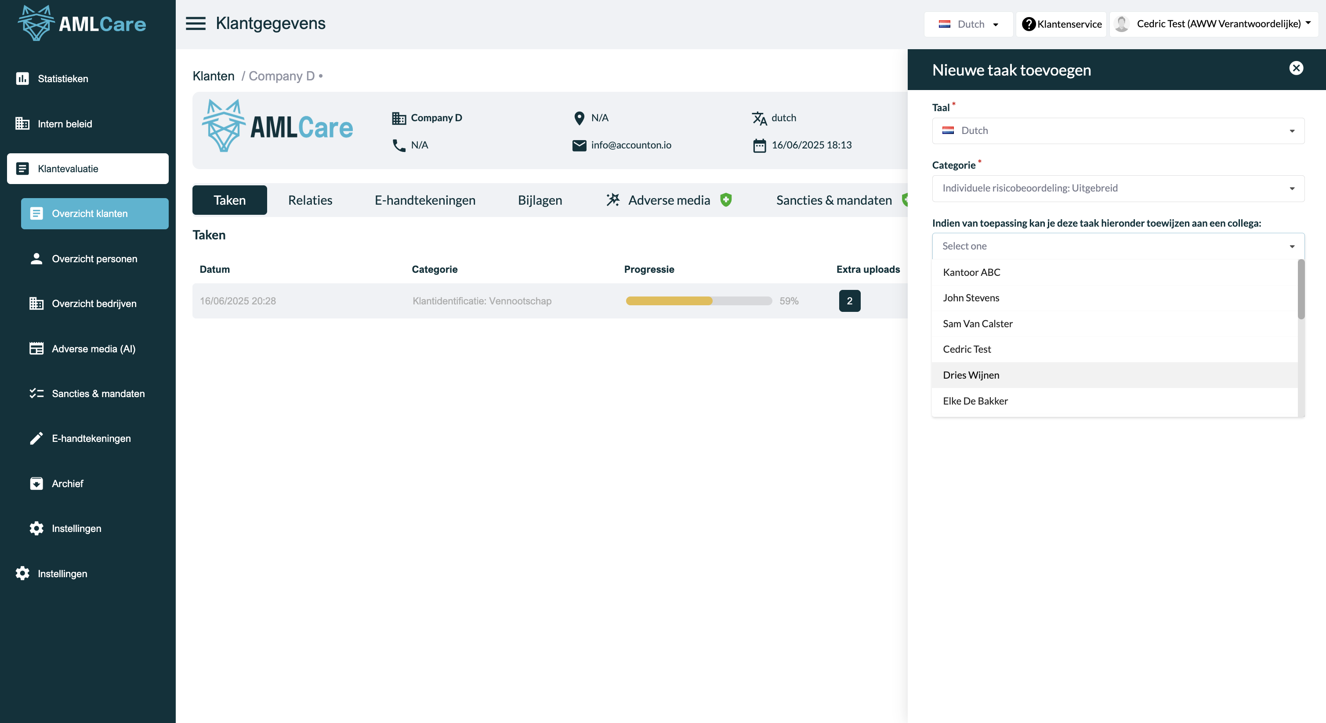Click Klantidentificatie: Vennootschap category cell
Screen dimensions: 1326x723
tap(482, 301)
